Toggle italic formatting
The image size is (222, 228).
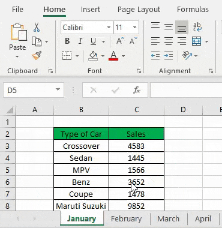point(80,41)
